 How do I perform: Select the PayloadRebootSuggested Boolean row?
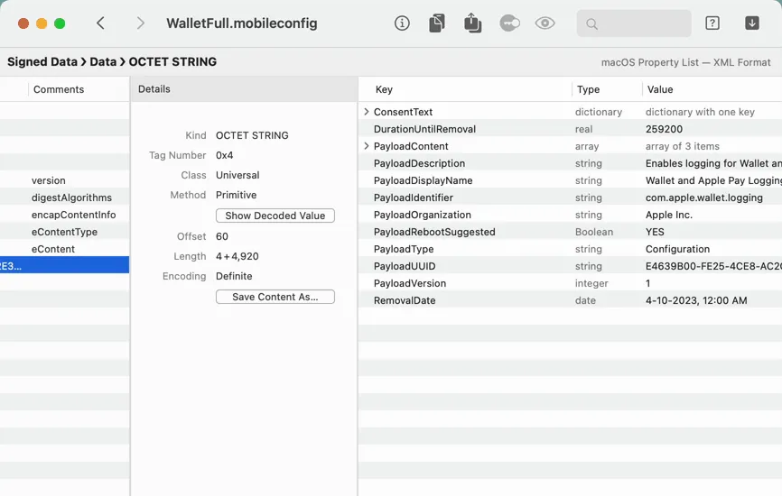434,232
